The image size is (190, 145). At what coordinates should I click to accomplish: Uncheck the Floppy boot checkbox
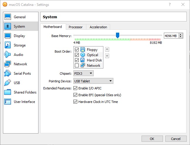tap(77, 49)
